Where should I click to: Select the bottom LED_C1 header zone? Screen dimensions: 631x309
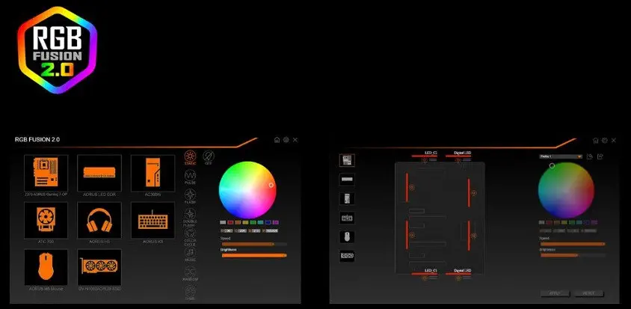click(425, 274)
